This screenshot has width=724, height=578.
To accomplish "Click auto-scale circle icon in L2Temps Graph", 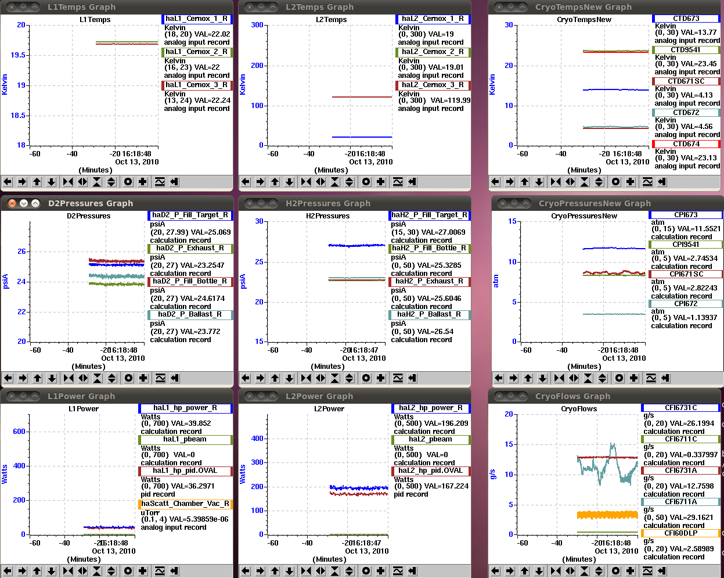I will 366,182.
